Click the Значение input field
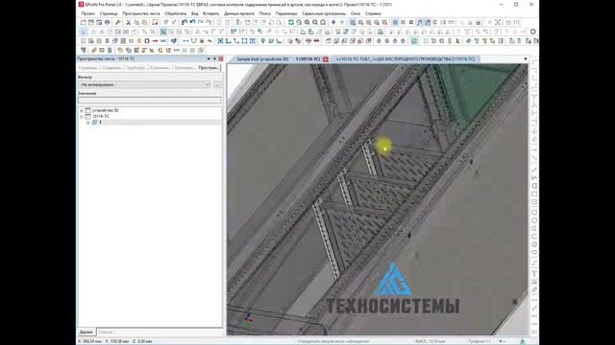The width and height of the screenshot is (615, 345). (150, 101)
